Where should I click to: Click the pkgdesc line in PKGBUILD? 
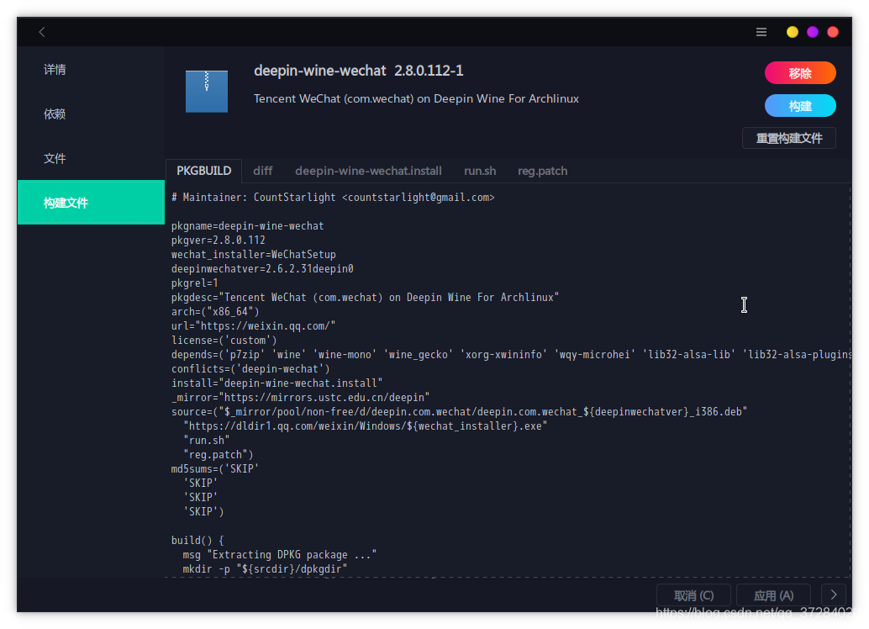point(365,298)
